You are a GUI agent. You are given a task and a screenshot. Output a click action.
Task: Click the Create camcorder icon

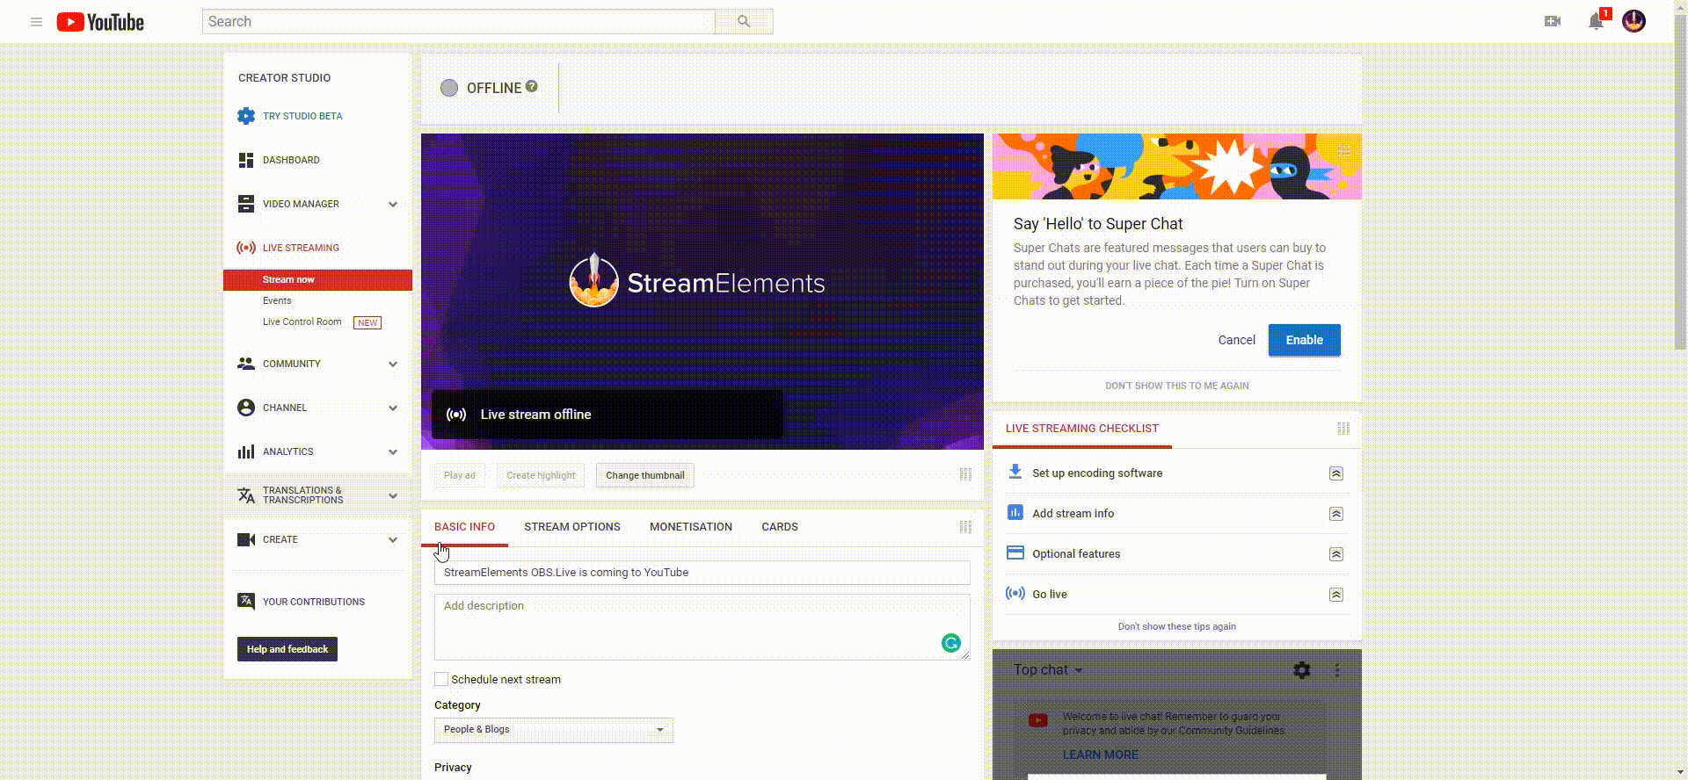click(x=246, y=539)
